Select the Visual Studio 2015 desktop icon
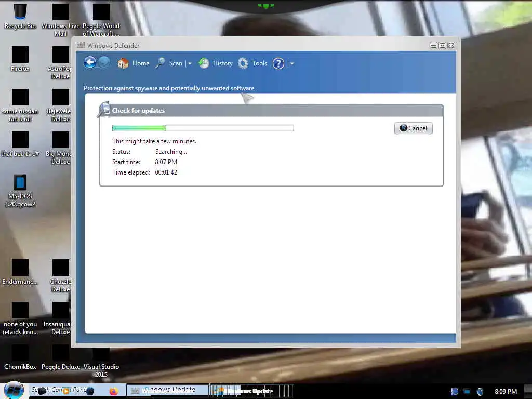532x399 pixels. [x=101, y=363]
